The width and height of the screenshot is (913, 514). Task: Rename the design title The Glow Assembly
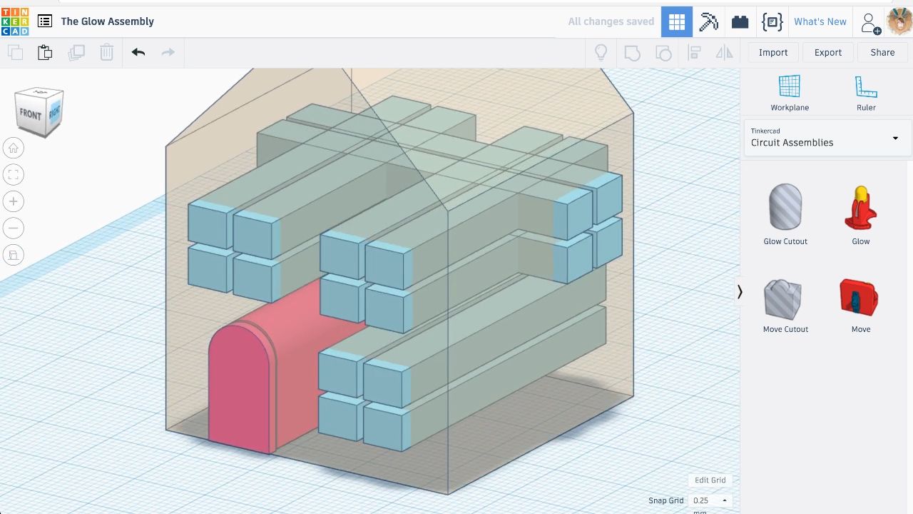click(x=108, y=21)
